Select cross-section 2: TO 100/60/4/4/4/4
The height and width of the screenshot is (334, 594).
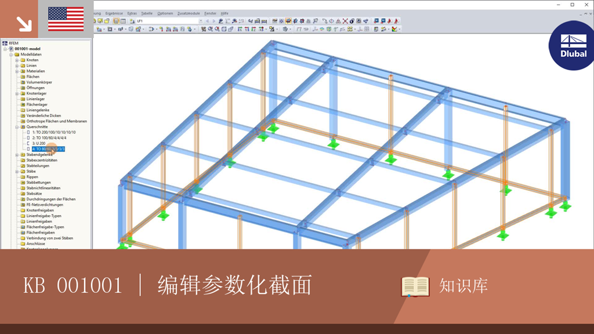pyautogui.click(x=49, y=138)
